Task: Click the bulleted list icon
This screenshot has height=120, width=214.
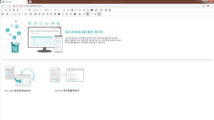Action: coord(15,14)
